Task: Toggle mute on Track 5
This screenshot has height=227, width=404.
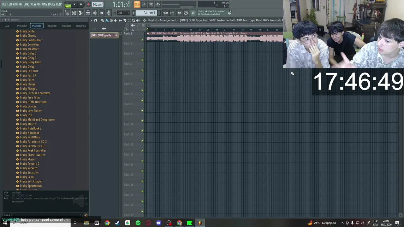Action: (142, 80)
